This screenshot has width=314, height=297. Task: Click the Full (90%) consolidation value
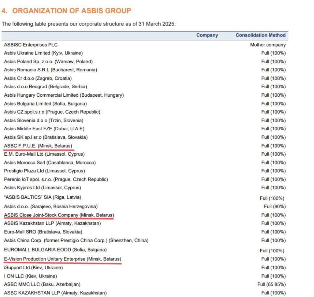point(274,206)
